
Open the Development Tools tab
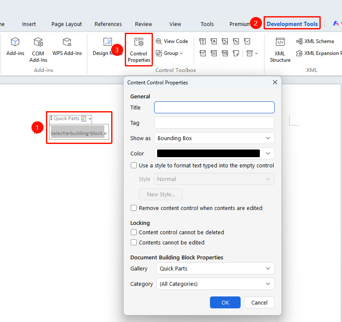click(292, 24)
